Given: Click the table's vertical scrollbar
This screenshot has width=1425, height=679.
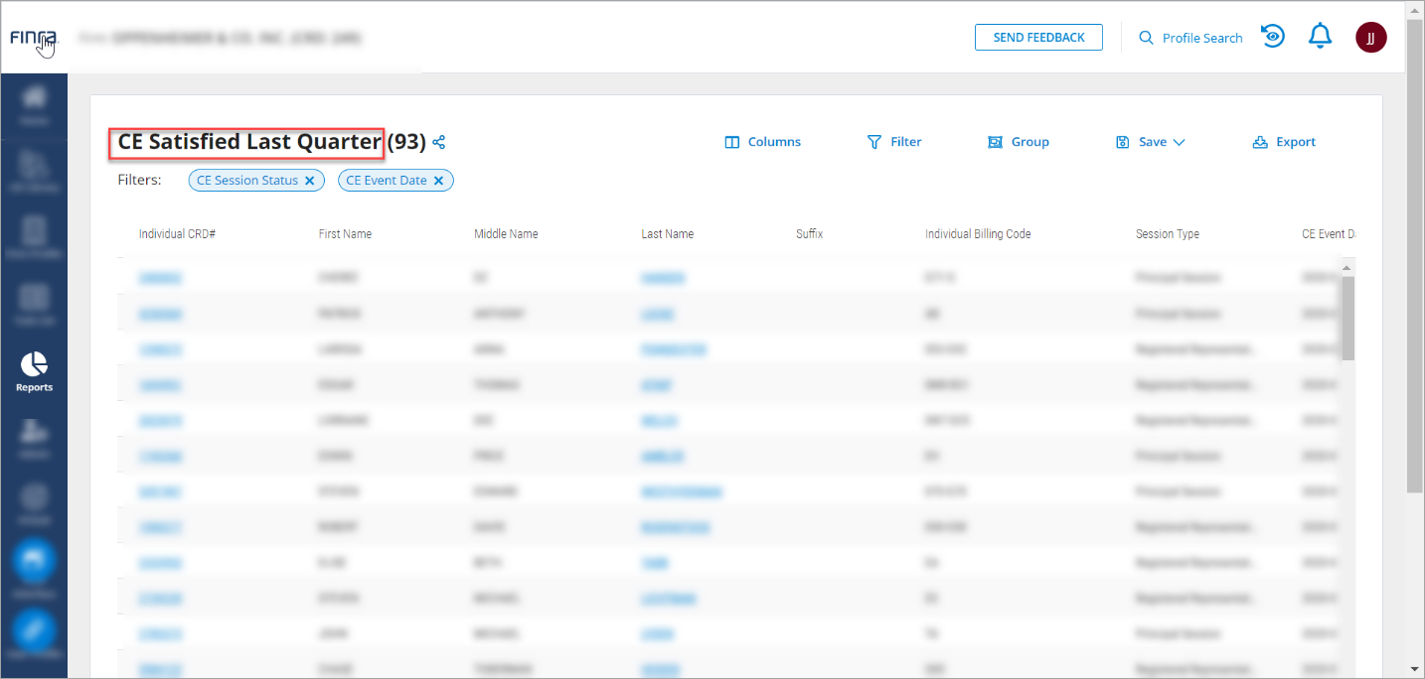Looking at the screenshot, I should pos(1347,318).
